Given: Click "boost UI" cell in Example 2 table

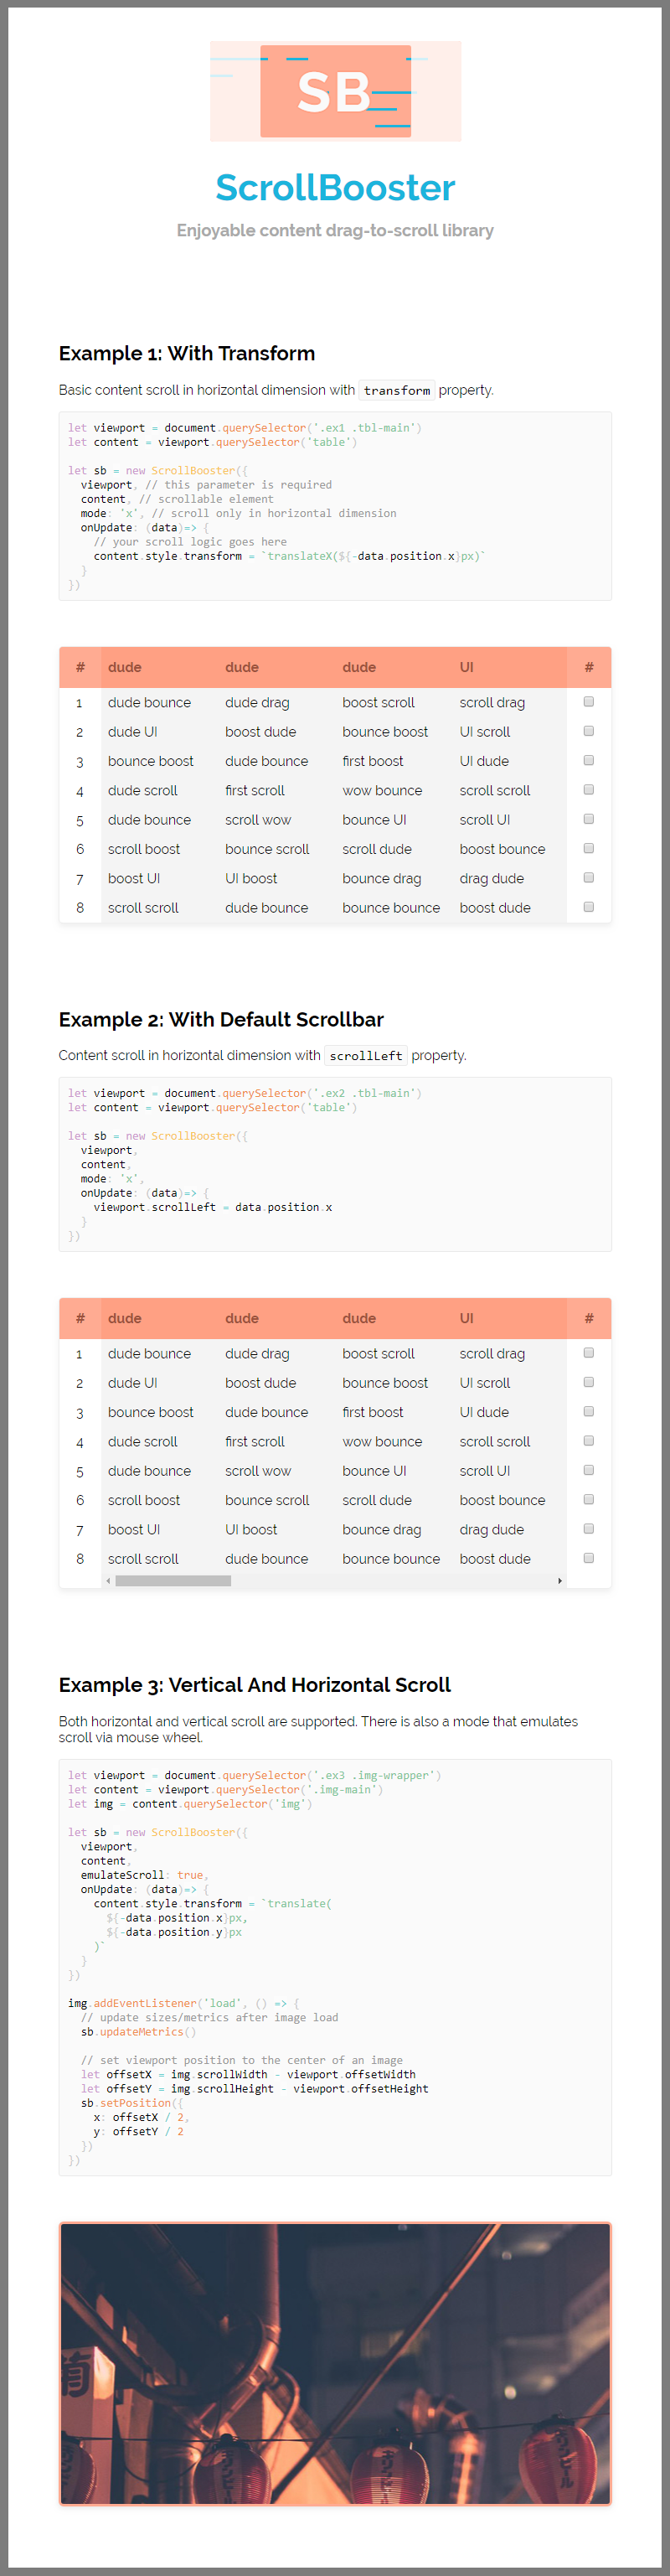Looking at the screenshot, I should click(134, 1529).
